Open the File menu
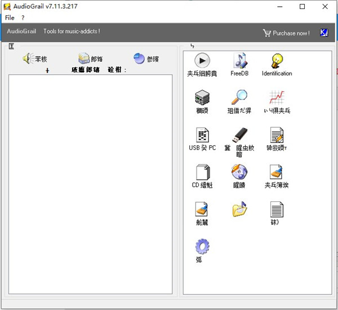This screenshot has height=310, width=338. [x=10, y=17]
